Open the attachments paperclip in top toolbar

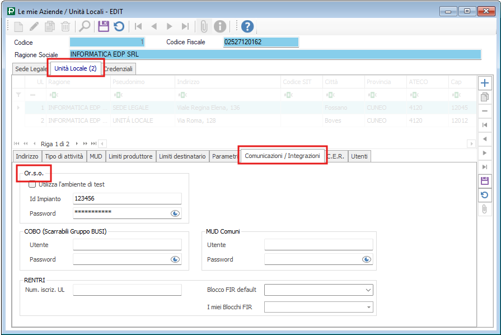coord(204,26)
